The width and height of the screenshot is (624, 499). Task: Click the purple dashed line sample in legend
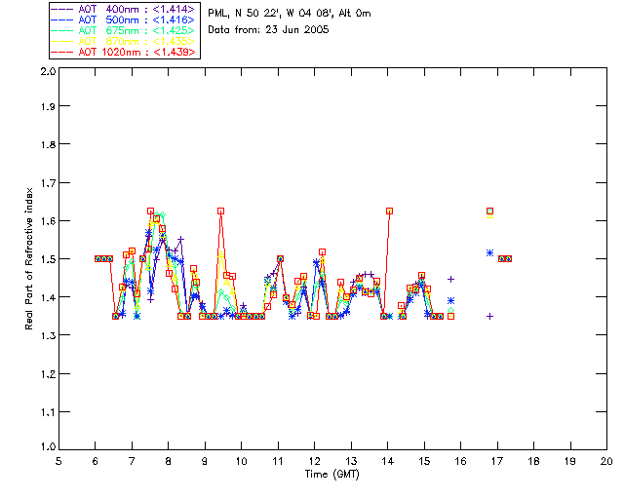(62, 9)
